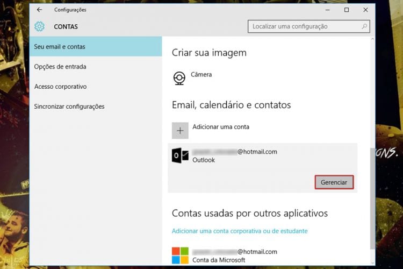Click the scrollbar up arrow
The width and height of the screenshot is (403, 269).
tap(372, 39)
